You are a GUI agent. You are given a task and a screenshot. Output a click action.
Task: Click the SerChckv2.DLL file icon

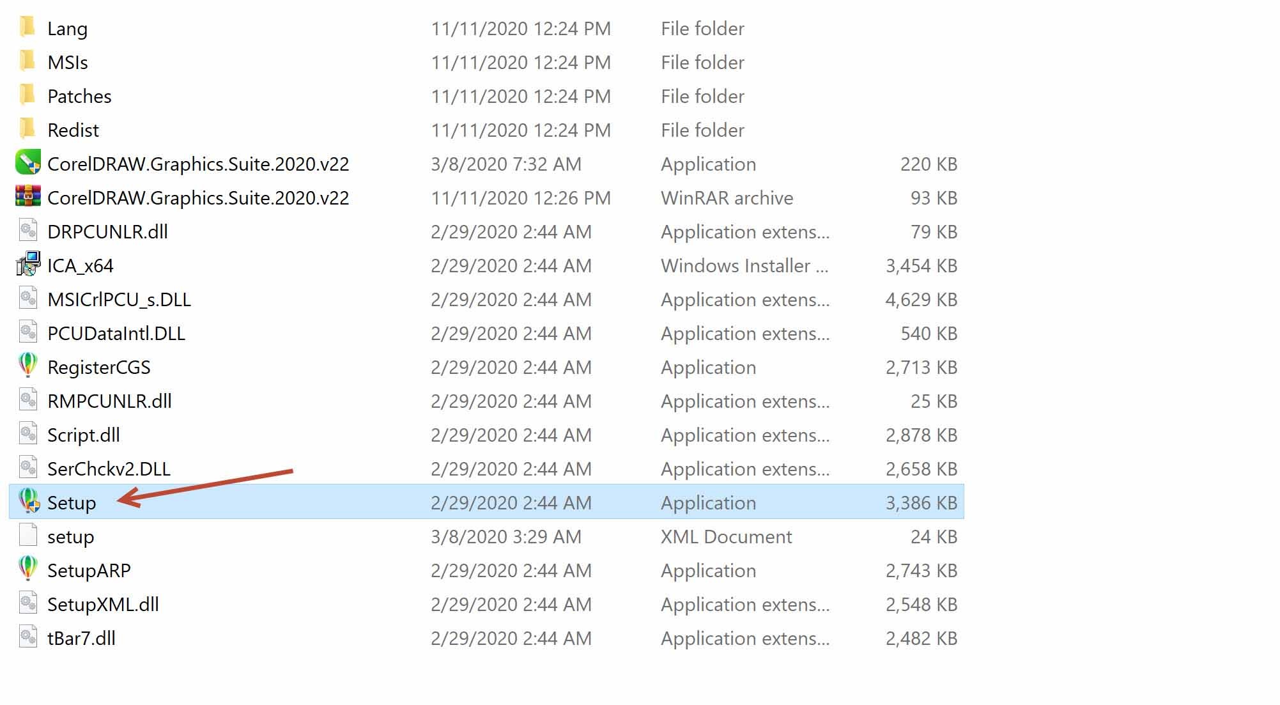[28, 468]
